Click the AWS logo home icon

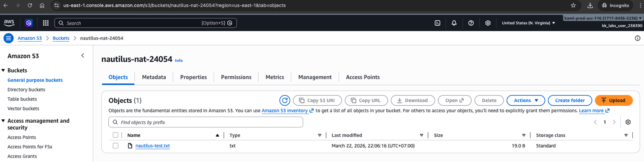click(x=9, y=23)
